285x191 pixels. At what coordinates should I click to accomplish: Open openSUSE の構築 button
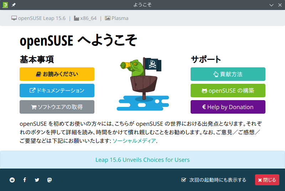[x=228, y=91]
